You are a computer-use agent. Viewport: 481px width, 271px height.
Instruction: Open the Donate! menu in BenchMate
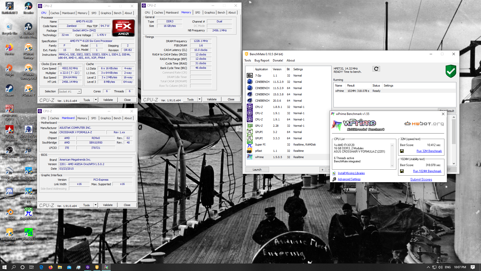pos(278,60)
